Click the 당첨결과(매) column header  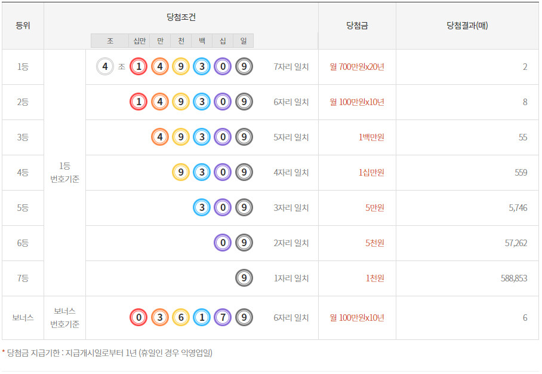pyautogui.click(x=467, y=26)
